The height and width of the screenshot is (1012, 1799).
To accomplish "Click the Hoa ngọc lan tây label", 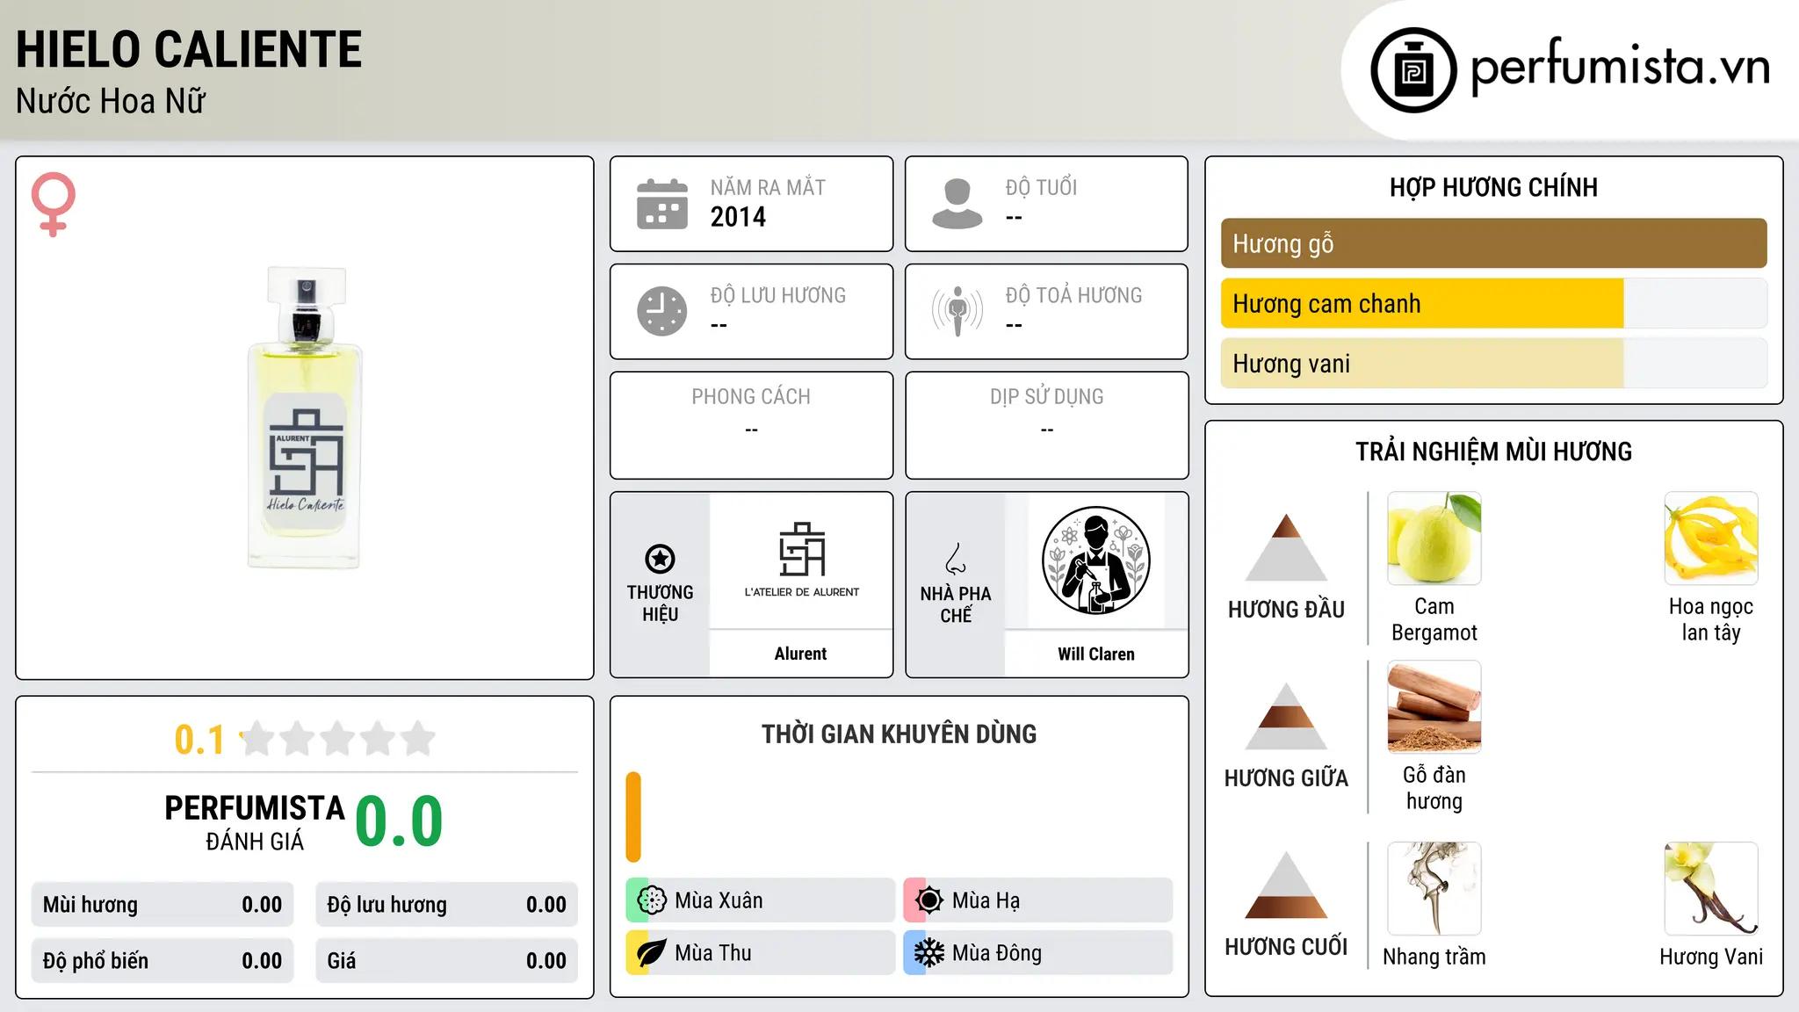I will tap(1711, 619).
